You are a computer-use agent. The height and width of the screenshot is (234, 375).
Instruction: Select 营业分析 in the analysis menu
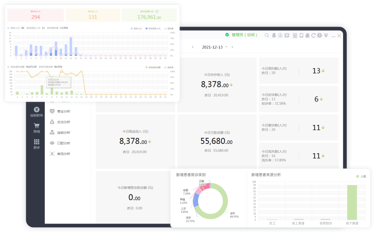coord(63,112)
